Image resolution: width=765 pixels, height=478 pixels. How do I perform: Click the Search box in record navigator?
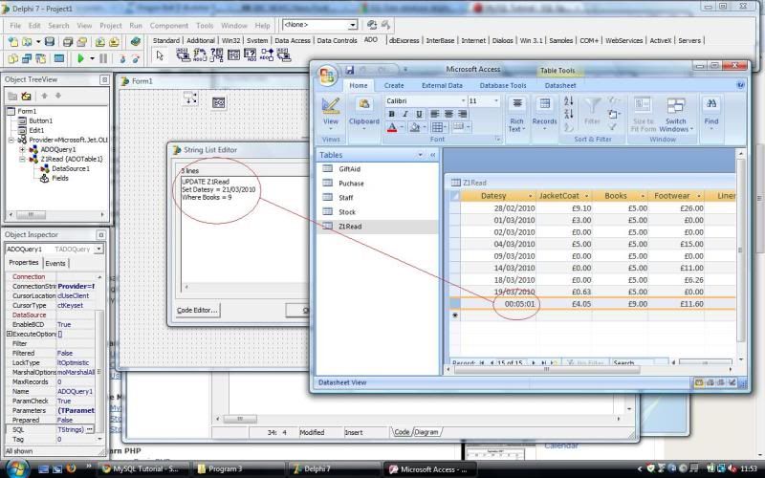(632, 362)
